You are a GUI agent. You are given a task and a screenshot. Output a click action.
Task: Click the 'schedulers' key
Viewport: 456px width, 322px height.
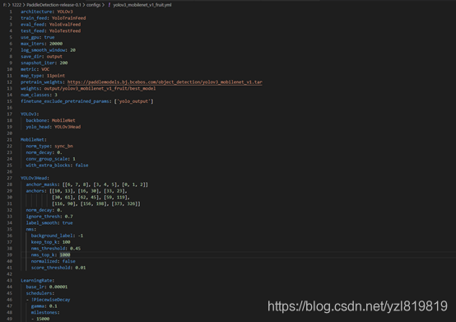tap(39, 293)
